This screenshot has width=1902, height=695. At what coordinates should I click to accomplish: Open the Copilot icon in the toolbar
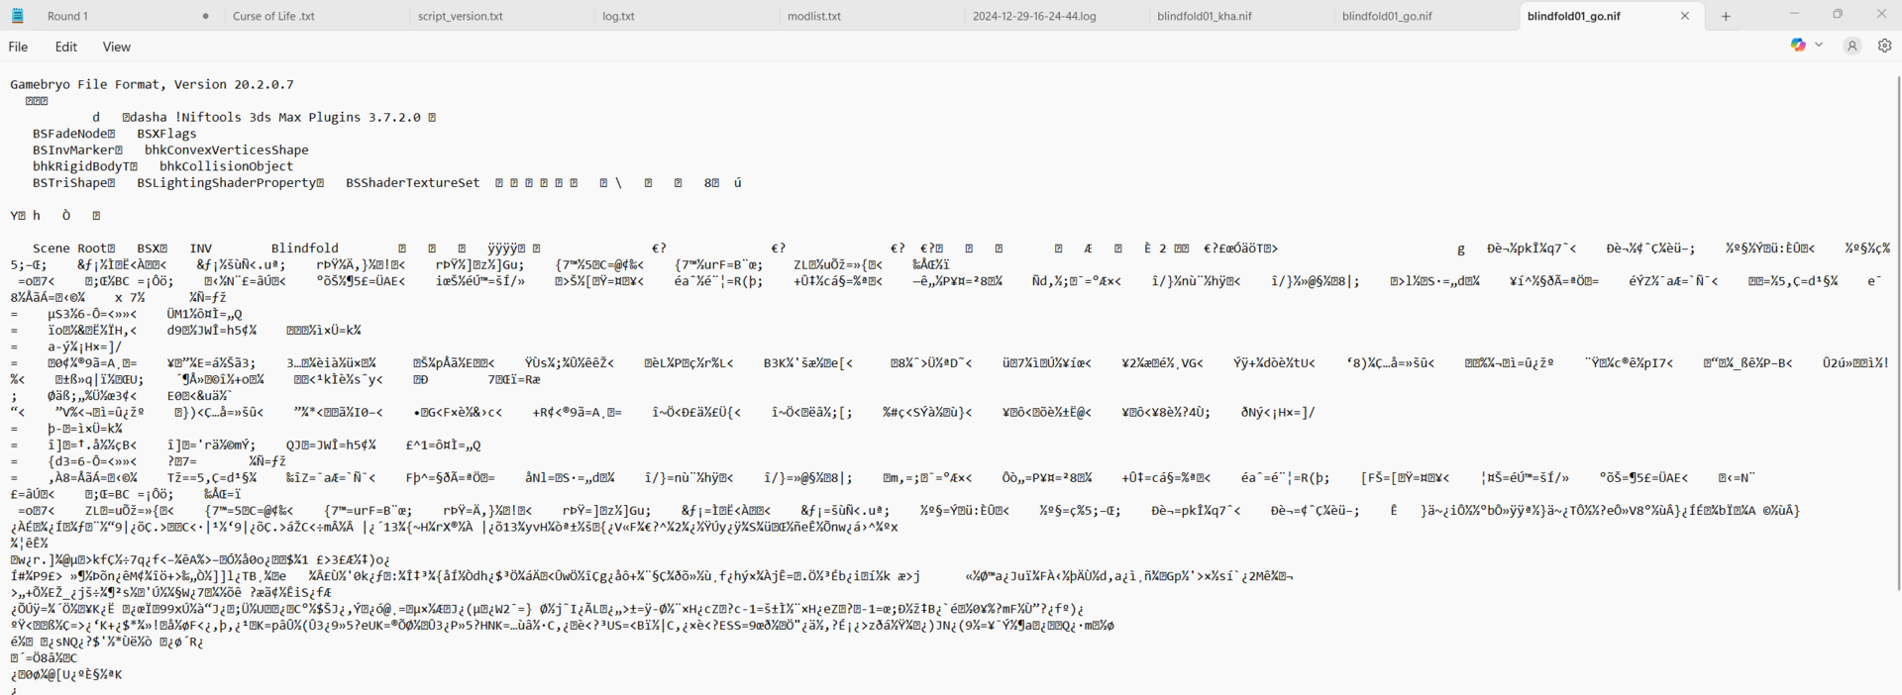1798,46
